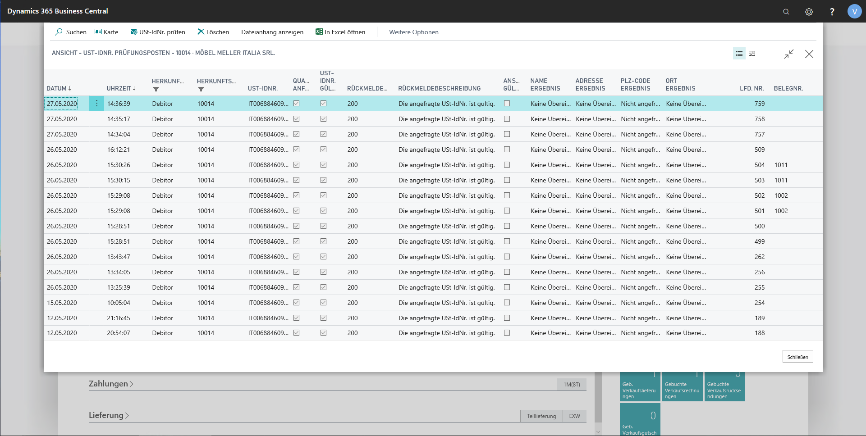Open Weitere Optionen menu

(x=414, y=32)
